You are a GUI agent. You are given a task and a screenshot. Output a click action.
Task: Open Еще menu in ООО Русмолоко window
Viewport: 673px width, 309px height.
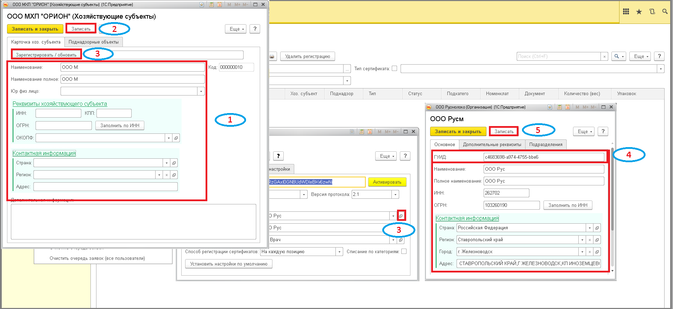[584, 131]
